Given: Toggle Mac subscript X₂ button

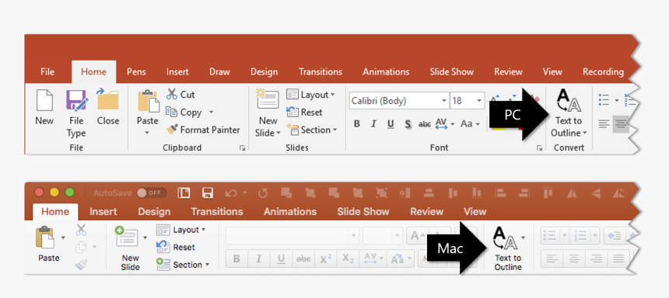Looking at the screenshot, I should (349, 258).
